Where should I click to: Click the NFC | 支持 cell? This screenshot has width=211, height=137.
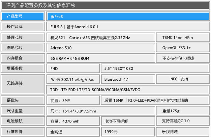click(x=183, y=79)
